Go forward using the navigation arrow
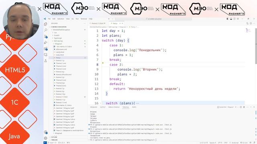257x144 pixels. click(112, 19)
